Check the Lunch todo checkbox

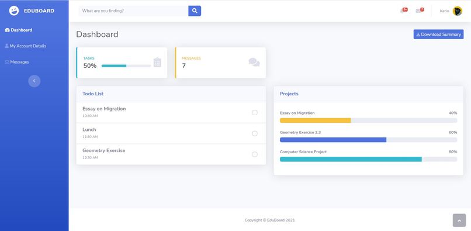255,133
